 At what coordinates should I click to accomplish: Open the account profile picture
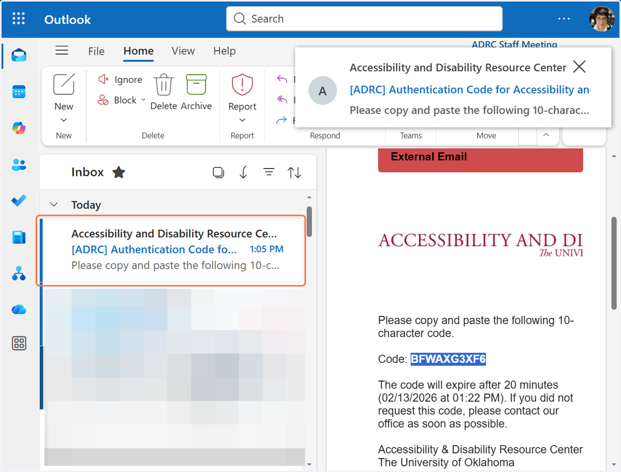coord(601,19)
